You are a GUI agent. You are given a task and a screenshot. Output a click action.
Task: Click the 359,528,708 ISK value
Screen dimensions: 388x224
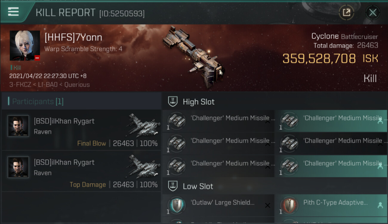click(330, 59)
